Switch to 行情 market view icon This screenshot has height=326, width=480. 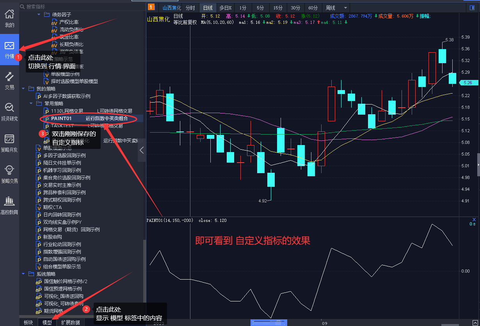click(x=9, y=50)
